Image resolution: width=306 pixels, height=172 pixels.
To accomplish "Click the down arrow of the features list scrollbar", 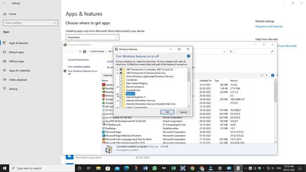I will (188, 106).
